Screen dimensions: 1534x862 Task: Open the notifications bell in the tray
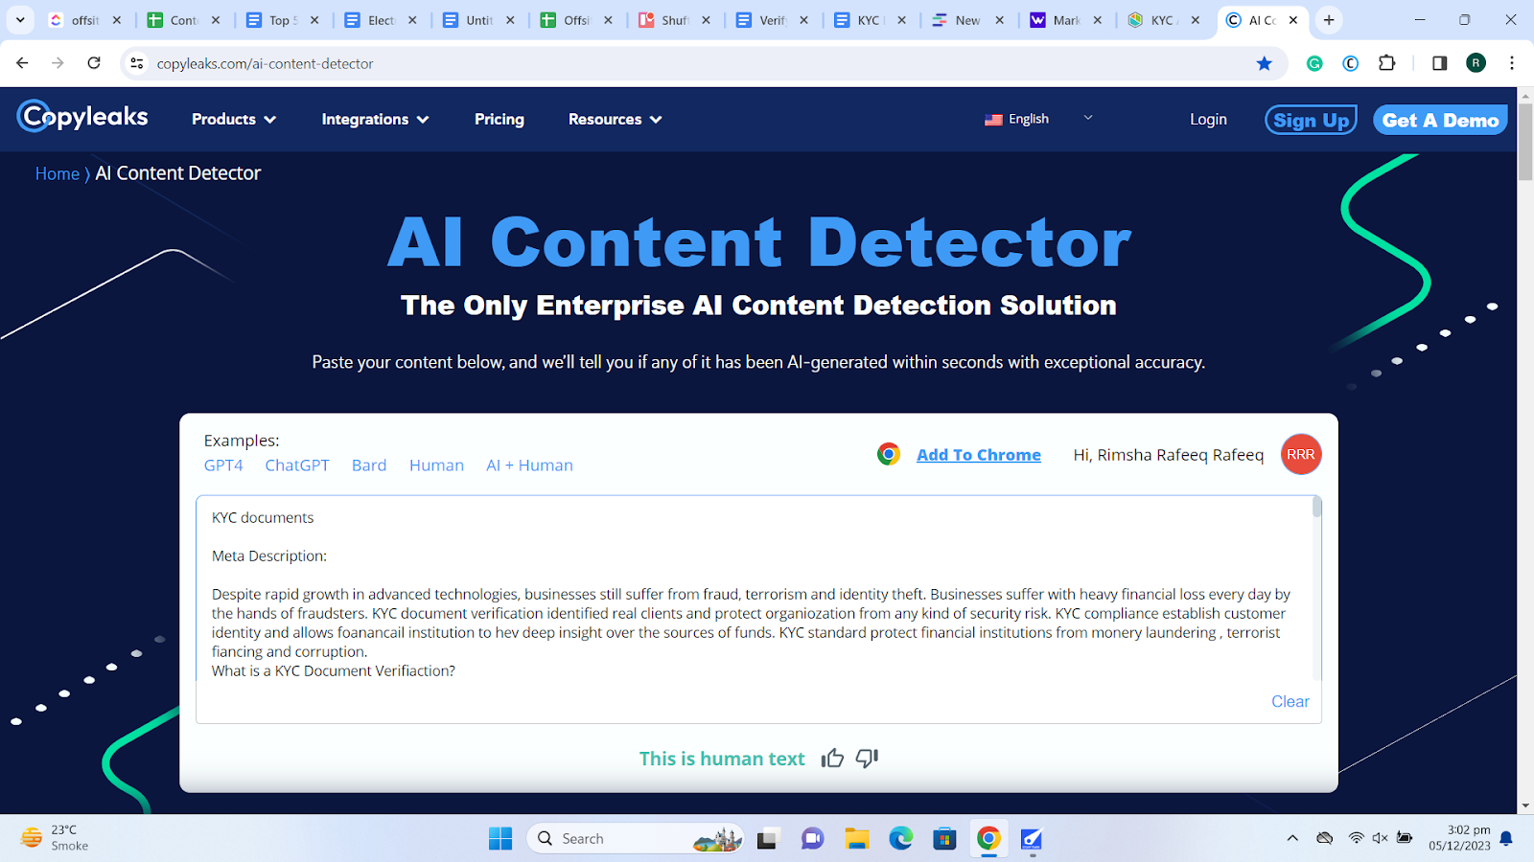(1506, 838)
